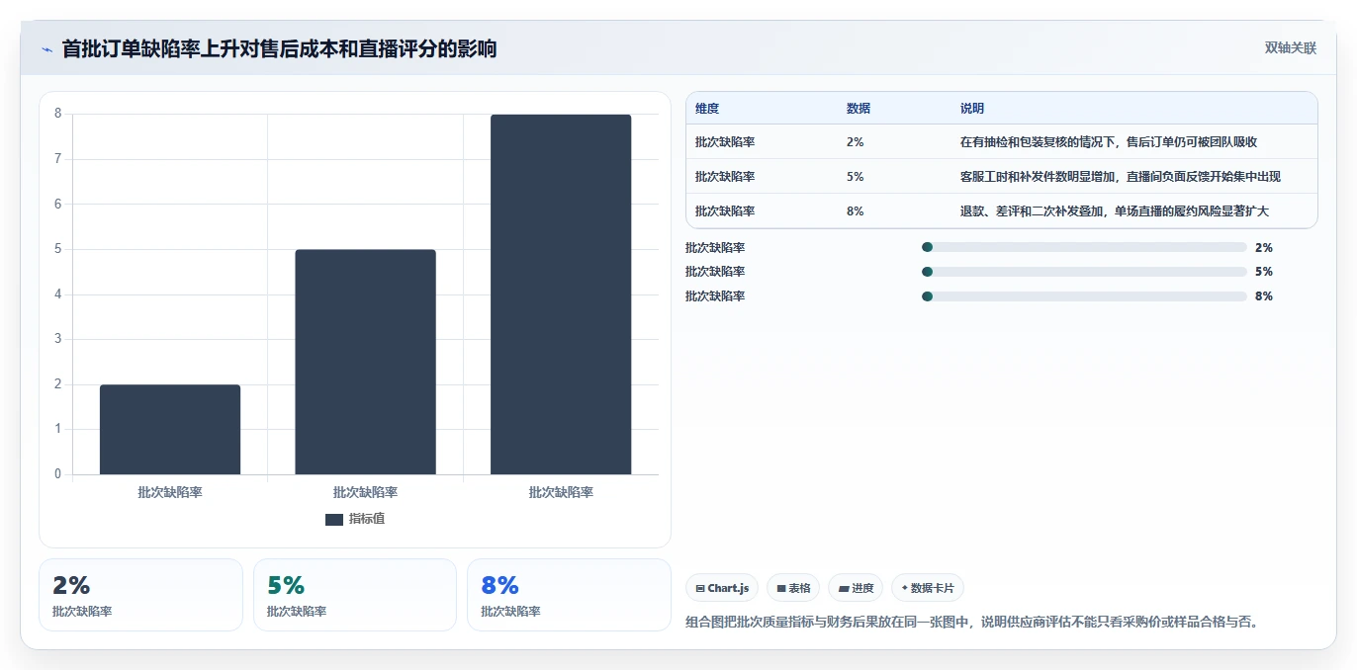Click the 2% progress bar

tap(1084, 247)
